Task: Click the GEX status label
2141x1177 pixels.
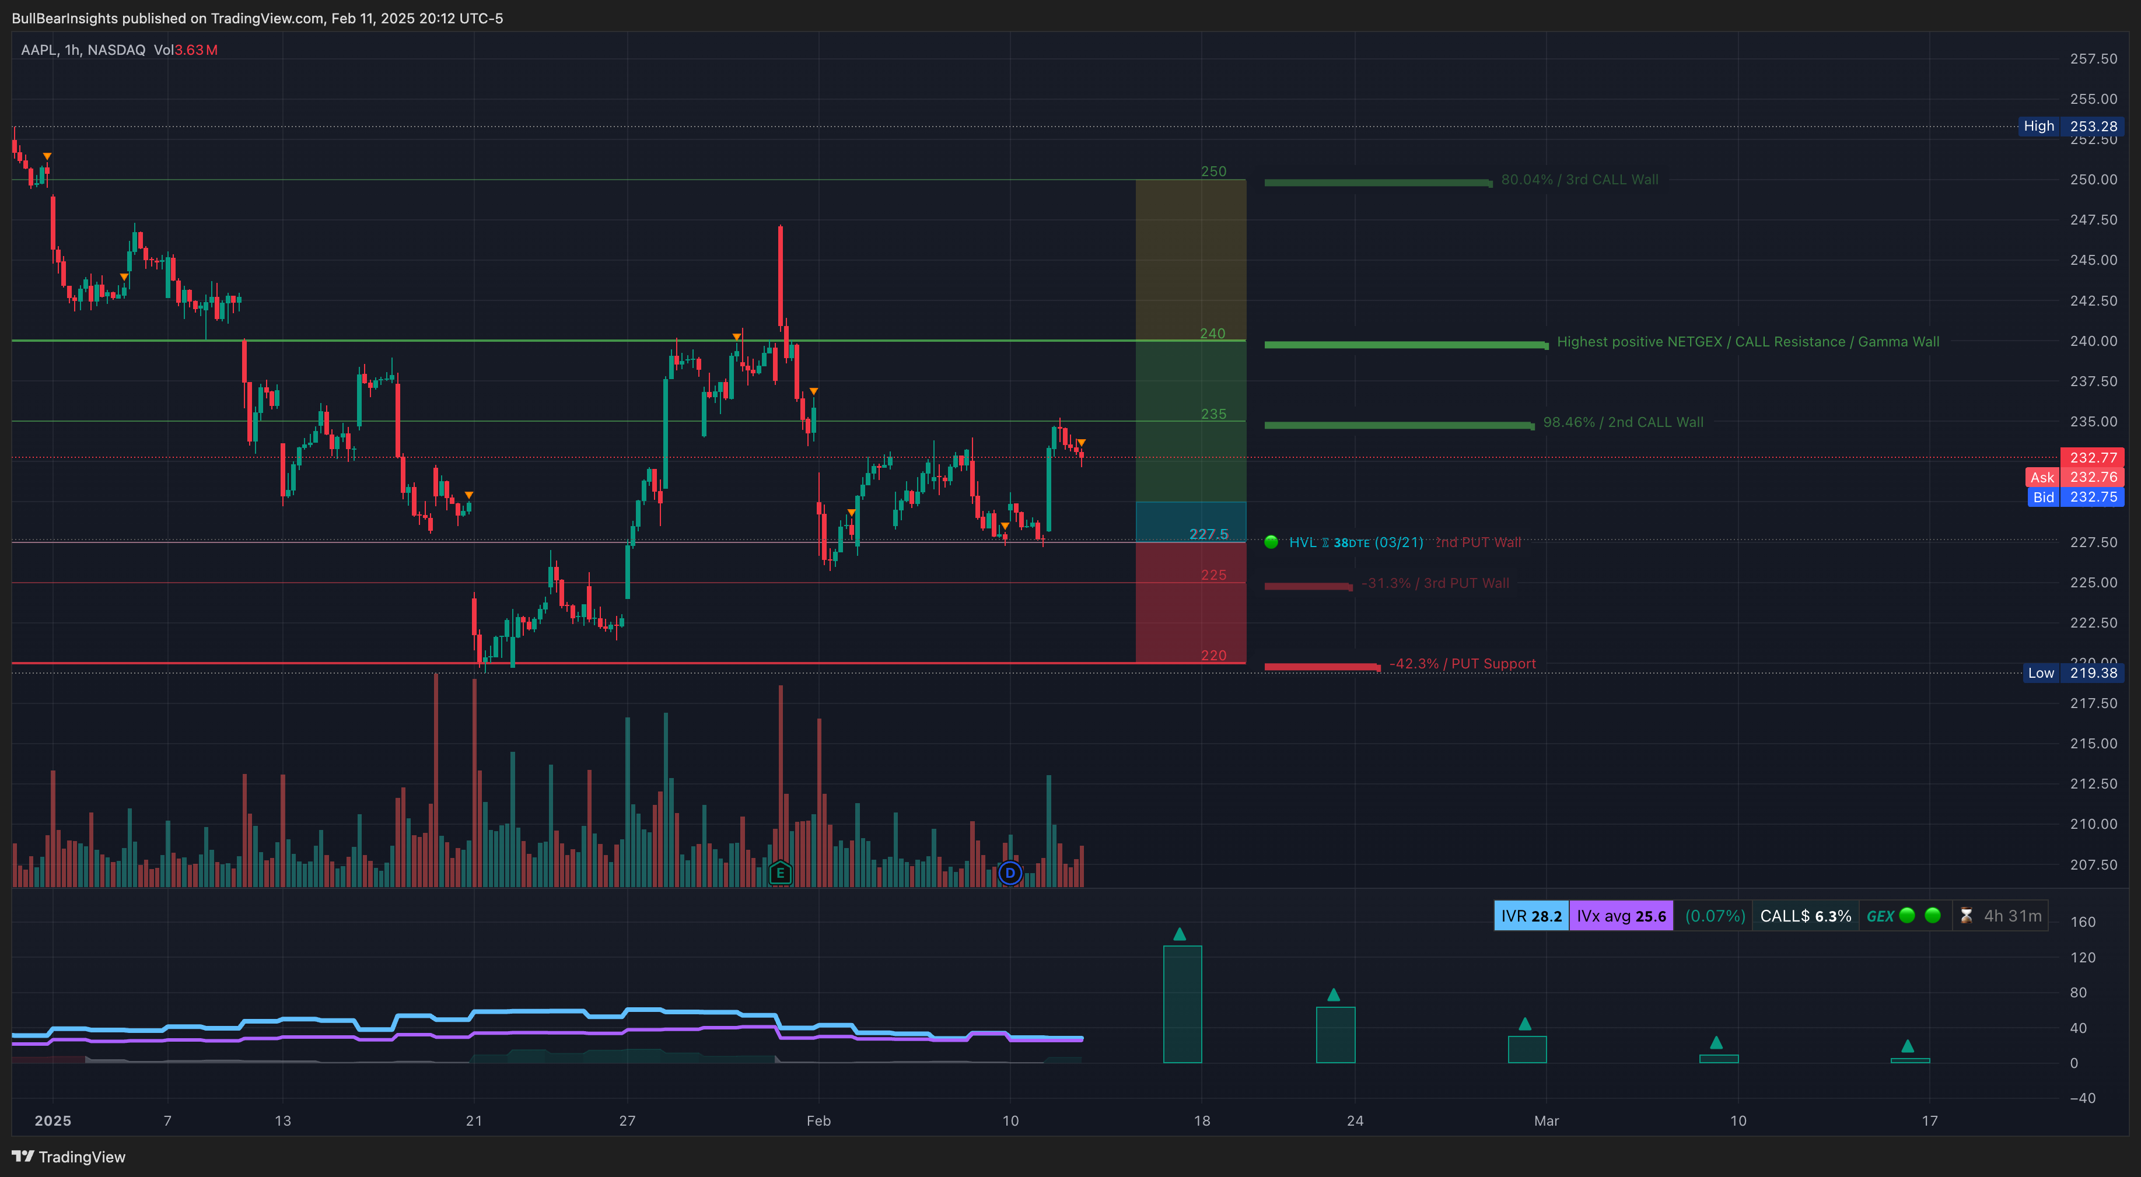Action: tap(1880, 915)
